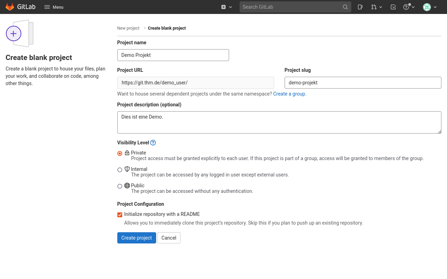Open the To-Do List checkmark icon

pyautogui.click(x=393, y=7)
